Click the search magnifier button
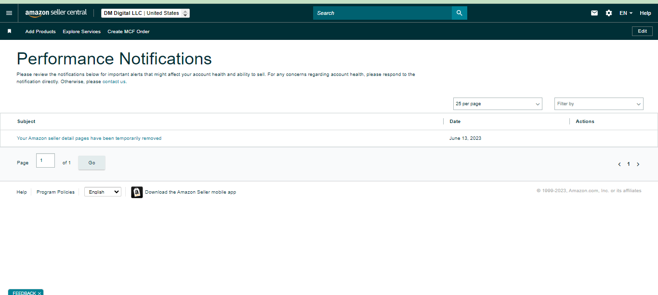Screen dimensions: 658x295 point(460,13)
